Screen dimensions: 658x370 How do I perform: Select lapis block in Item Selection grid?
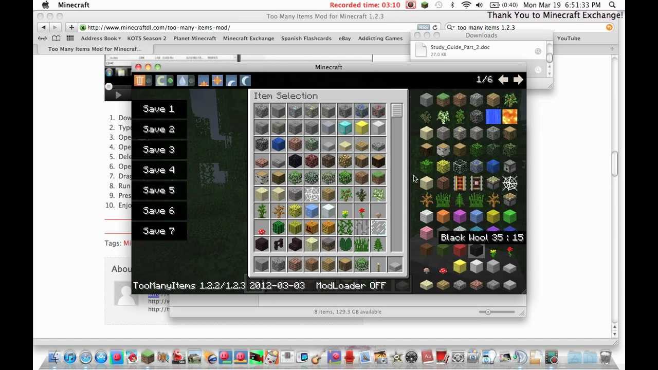[278, 144]
